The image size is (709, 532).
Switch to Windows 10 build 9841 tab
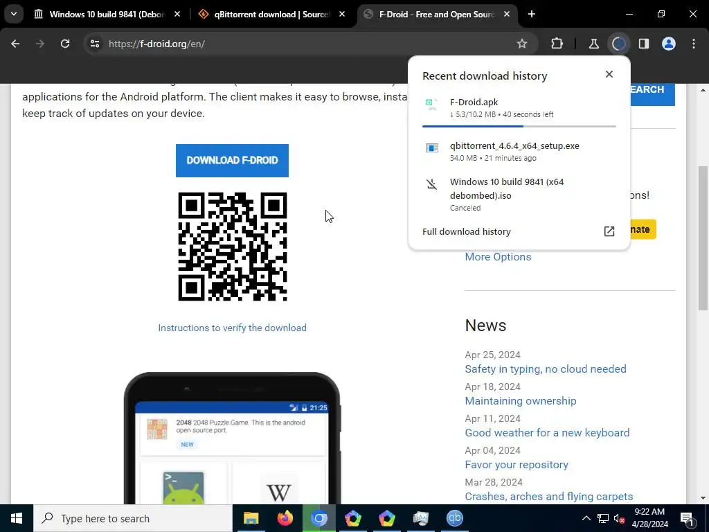[x=107, y=14]
